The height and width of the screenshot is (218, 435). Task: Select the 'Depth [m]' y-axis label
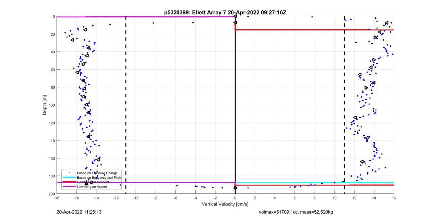point(45,105)
